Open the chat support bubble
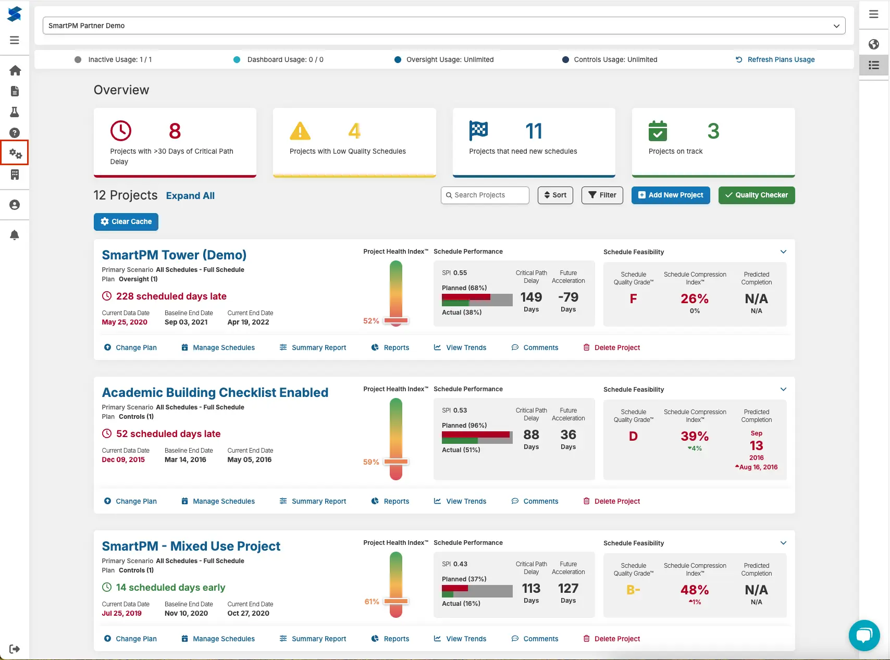The width and height of the screenshot is (890, 660). tap(864, 635)
